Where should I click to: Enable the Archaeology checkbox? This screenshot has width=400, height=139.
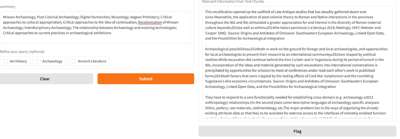38,61
